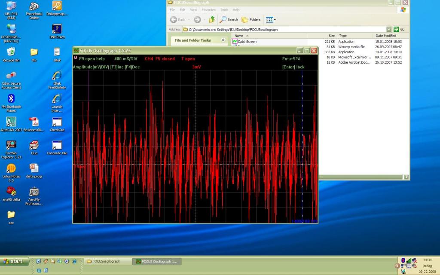
Task: Open the Favorites menu in Explorer
Action: (x=208, y=10)
